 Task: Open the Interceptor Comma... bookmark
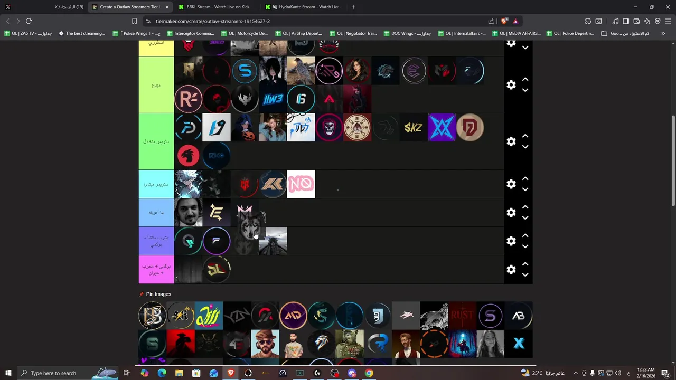click(190, 33)
